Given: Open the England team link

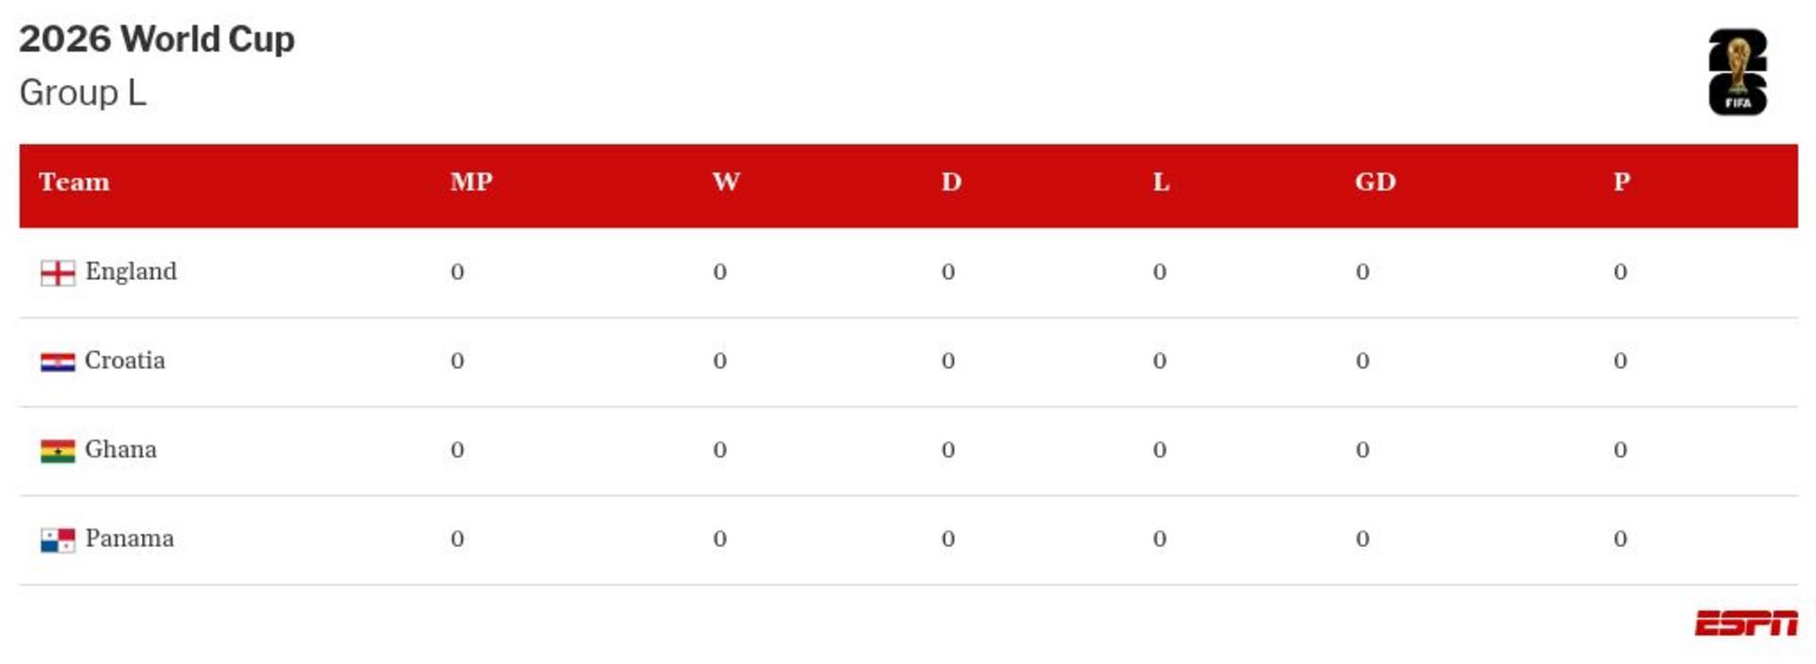Looking at the screenshot, I should (131, 271).
